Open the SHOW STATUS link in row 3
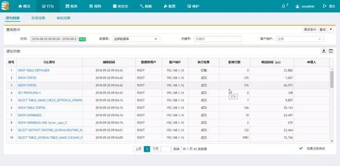Screen dimensions: 340x166 pyautogui.click(x=27, y=86)
